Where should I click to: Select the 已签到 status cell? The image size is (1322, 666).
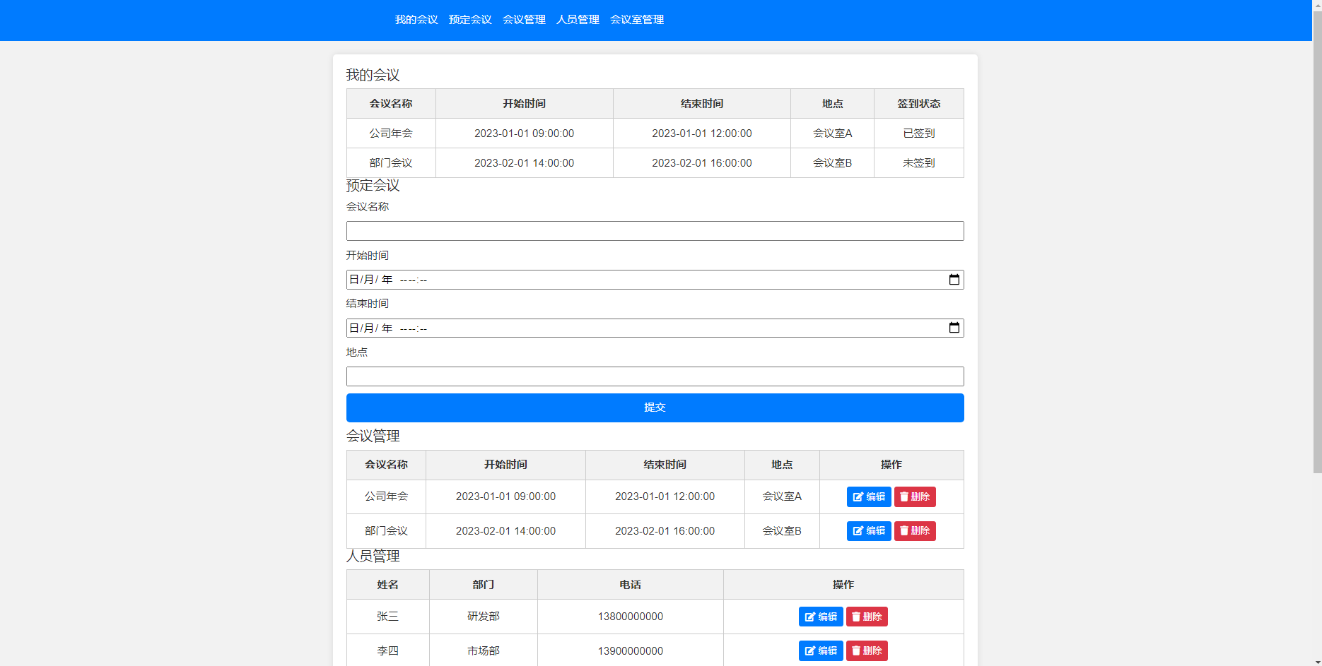pos(918,133)
